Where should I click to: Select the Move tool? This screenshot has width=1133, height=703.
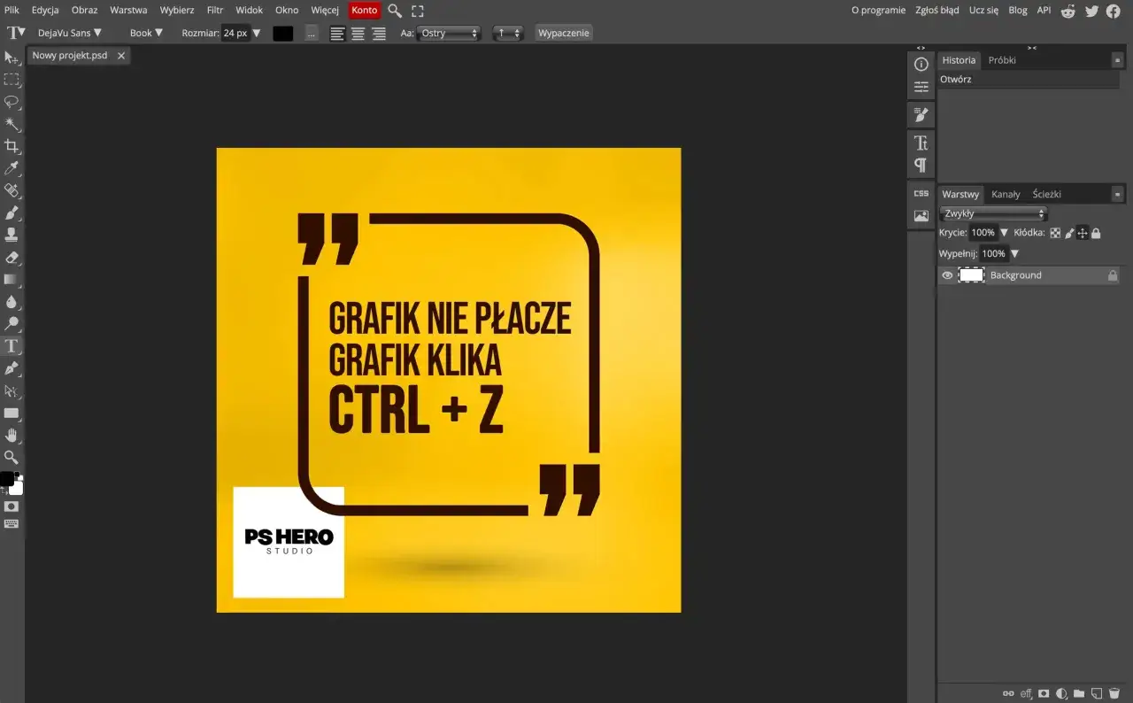click(12, 58)
